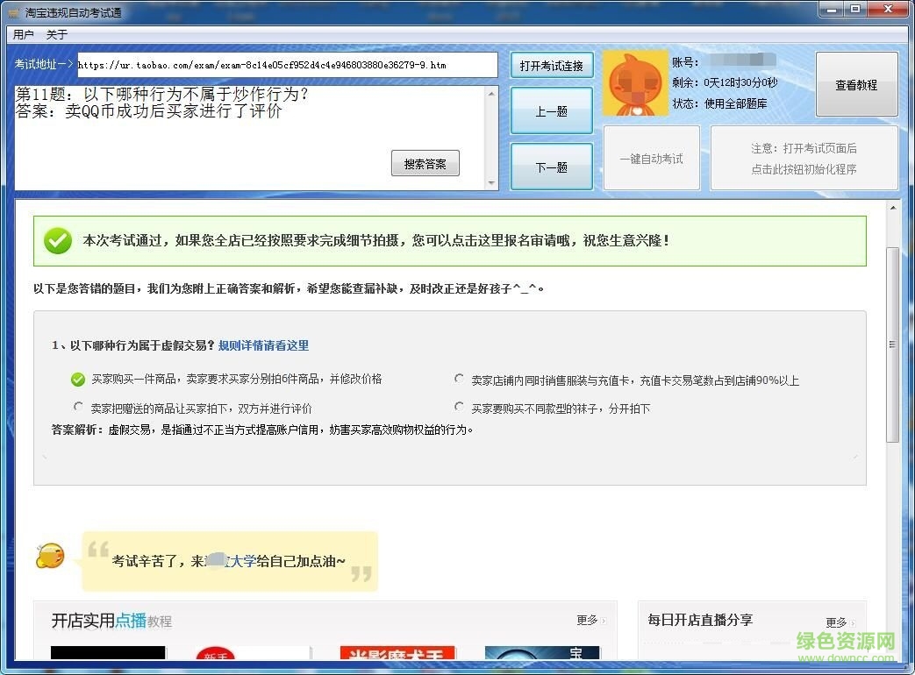The image size is (915, 675).
Task: Click the 查看教程 button
Action: [x=856, y=84]
